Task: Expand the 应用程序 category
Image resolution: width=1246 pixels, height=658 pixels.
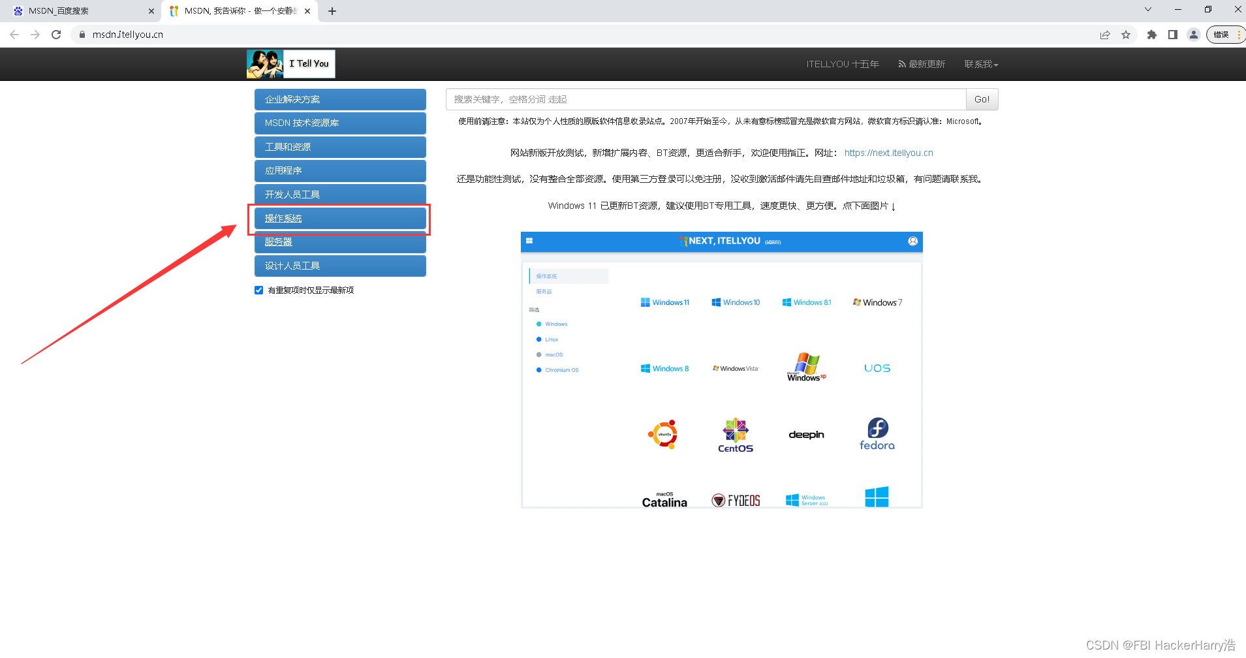Action: tap(340, 170)
